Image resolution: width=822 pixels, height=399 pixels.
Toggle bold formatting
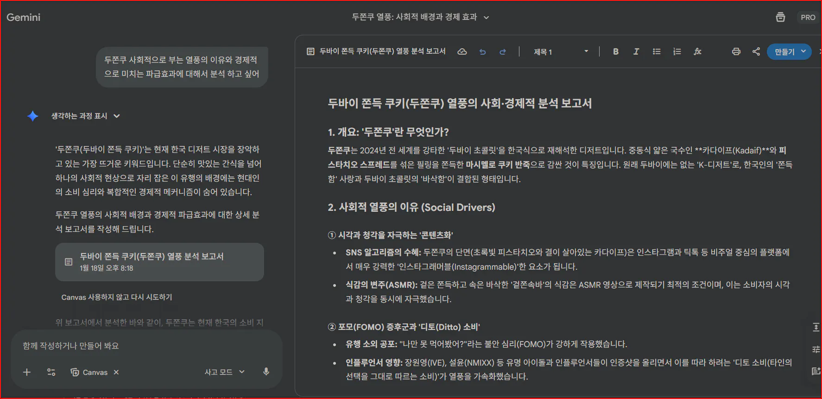[x=615, y=51]
